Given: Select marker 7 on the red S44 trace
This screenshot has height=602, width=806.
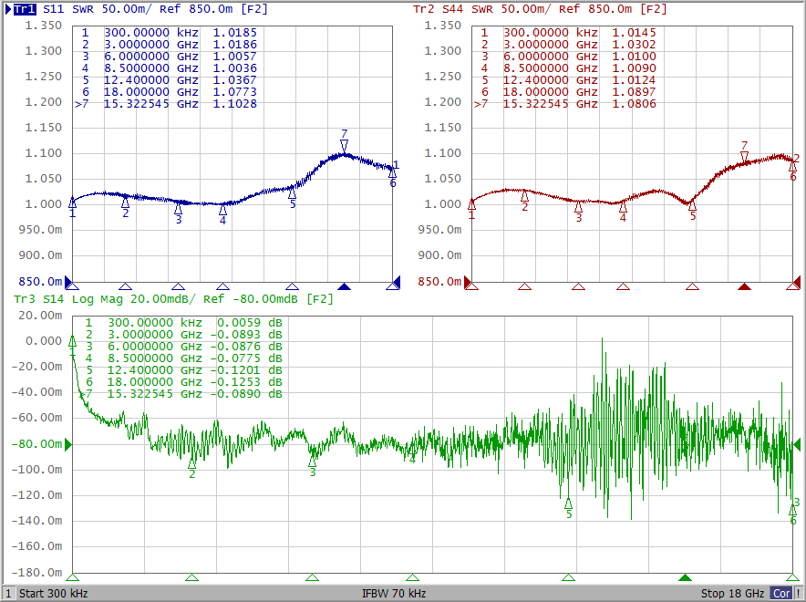Looking at the screenshot, I should [x=745, y=156].
